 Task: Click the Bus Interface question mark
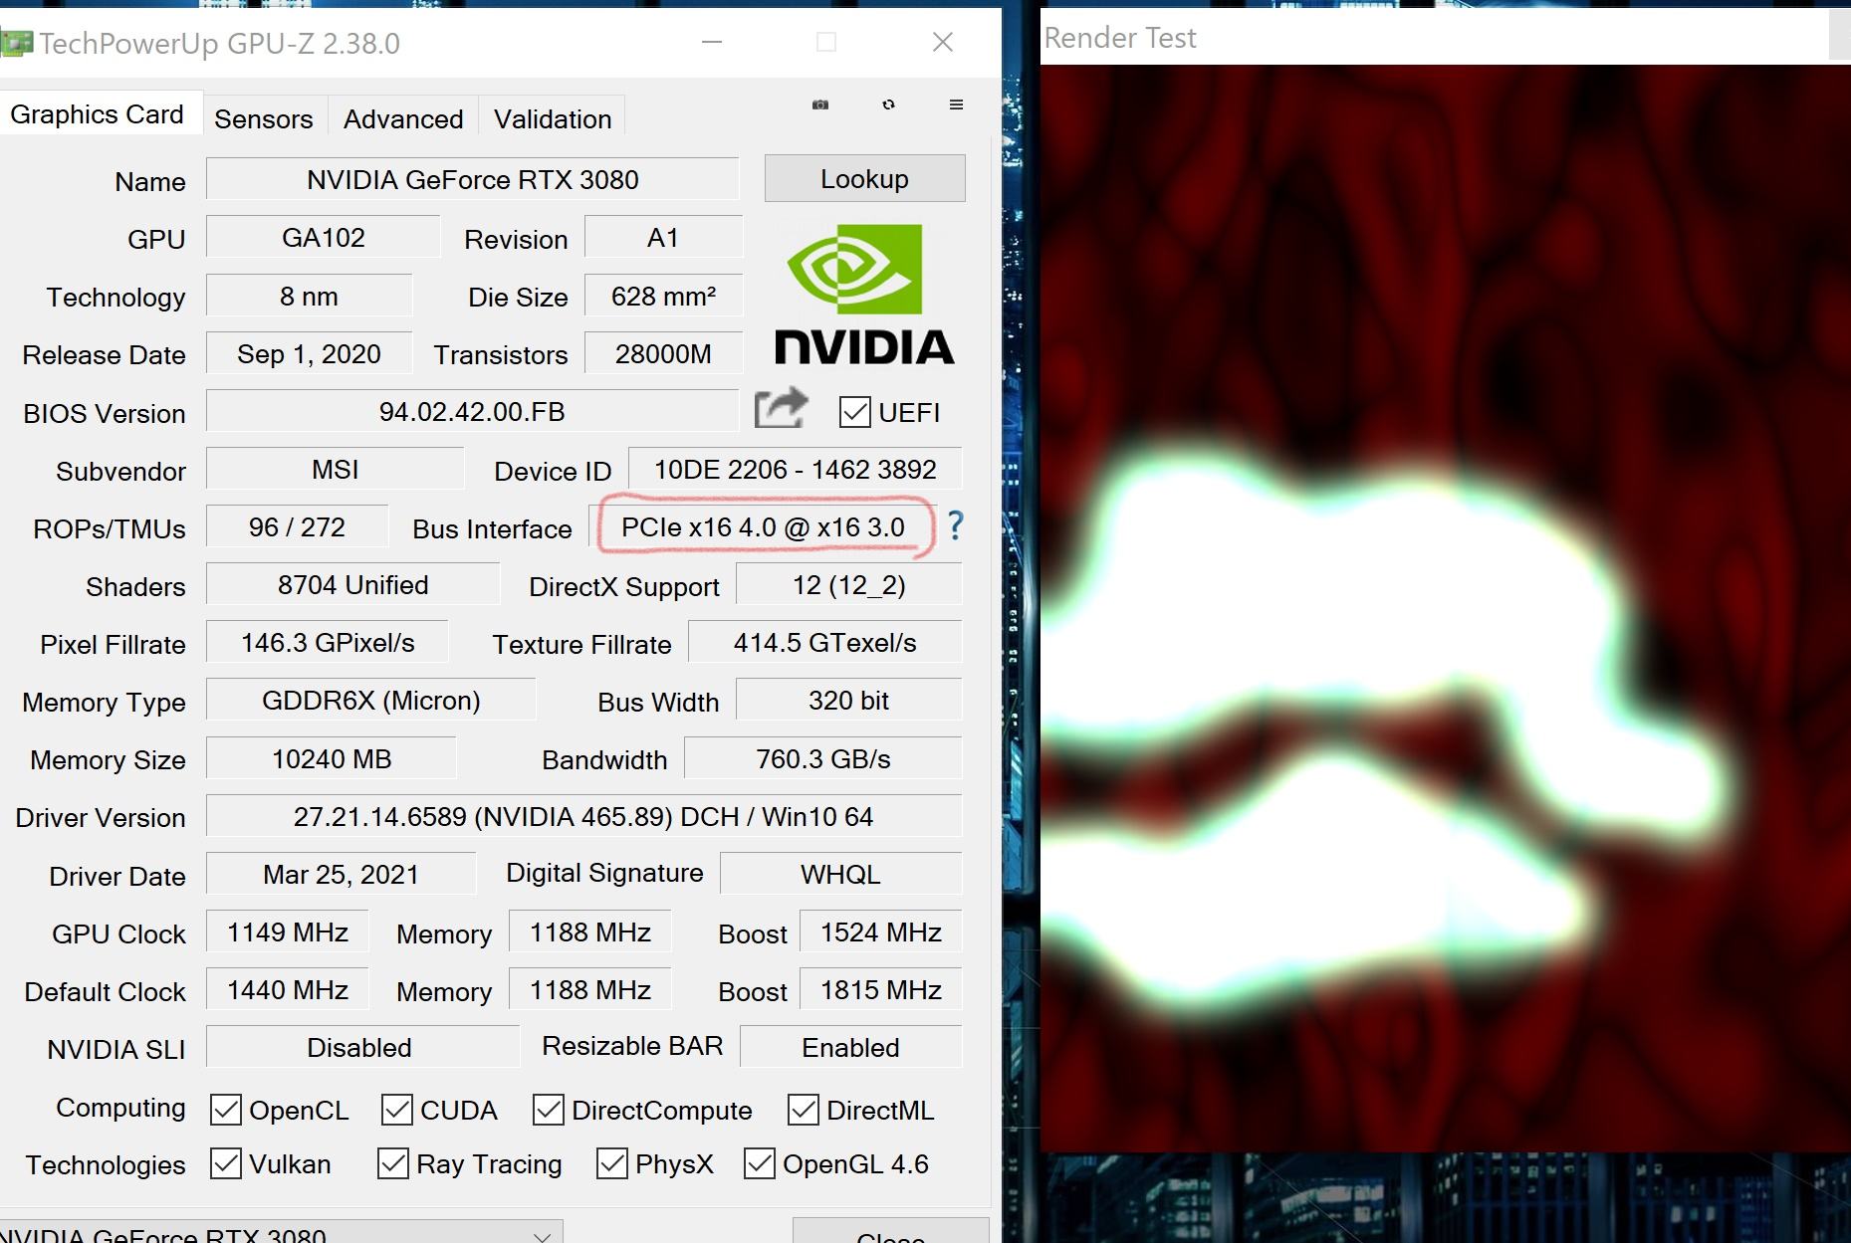coord(955,525)
